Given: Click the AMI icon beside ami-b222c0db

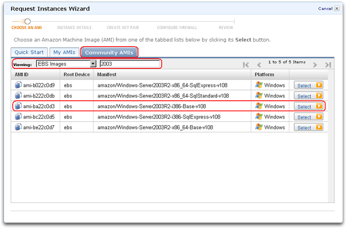Looking at the screenshot, I should click(x=18, y=96).
